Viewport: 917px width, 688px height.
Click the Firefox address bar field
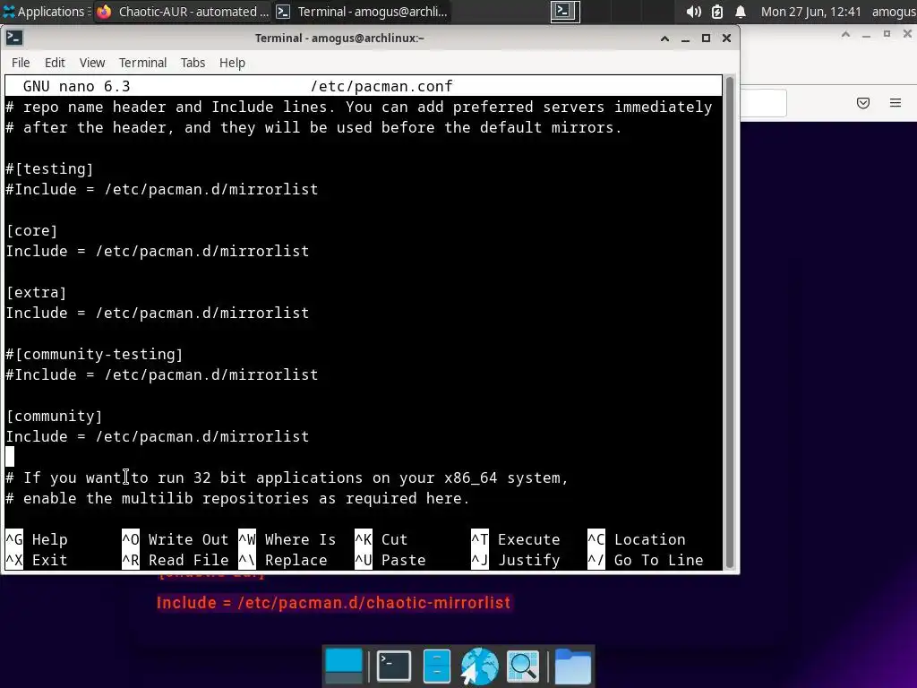point(764,103)
